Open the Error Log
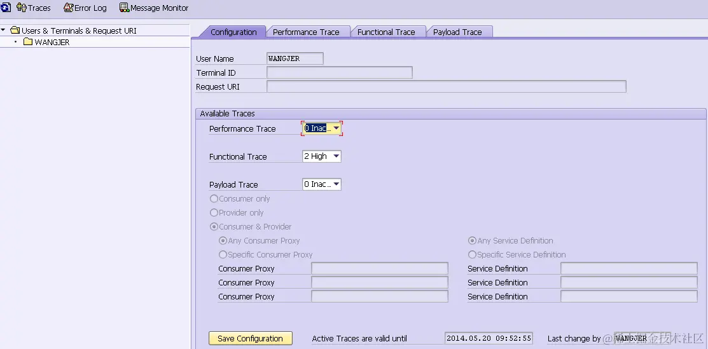This screenshot has width=708, height=349. pyautogui.click(x=85, y=8)
